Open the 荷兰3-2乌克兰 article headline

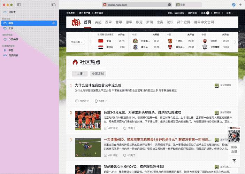pos(142,112)
